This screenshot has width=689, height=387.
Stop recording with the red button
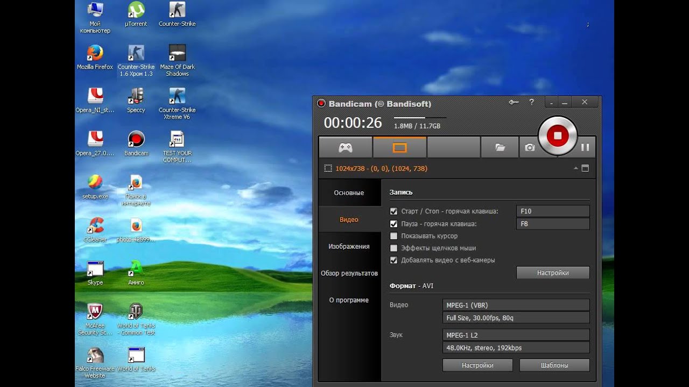[x=558, y=136]
